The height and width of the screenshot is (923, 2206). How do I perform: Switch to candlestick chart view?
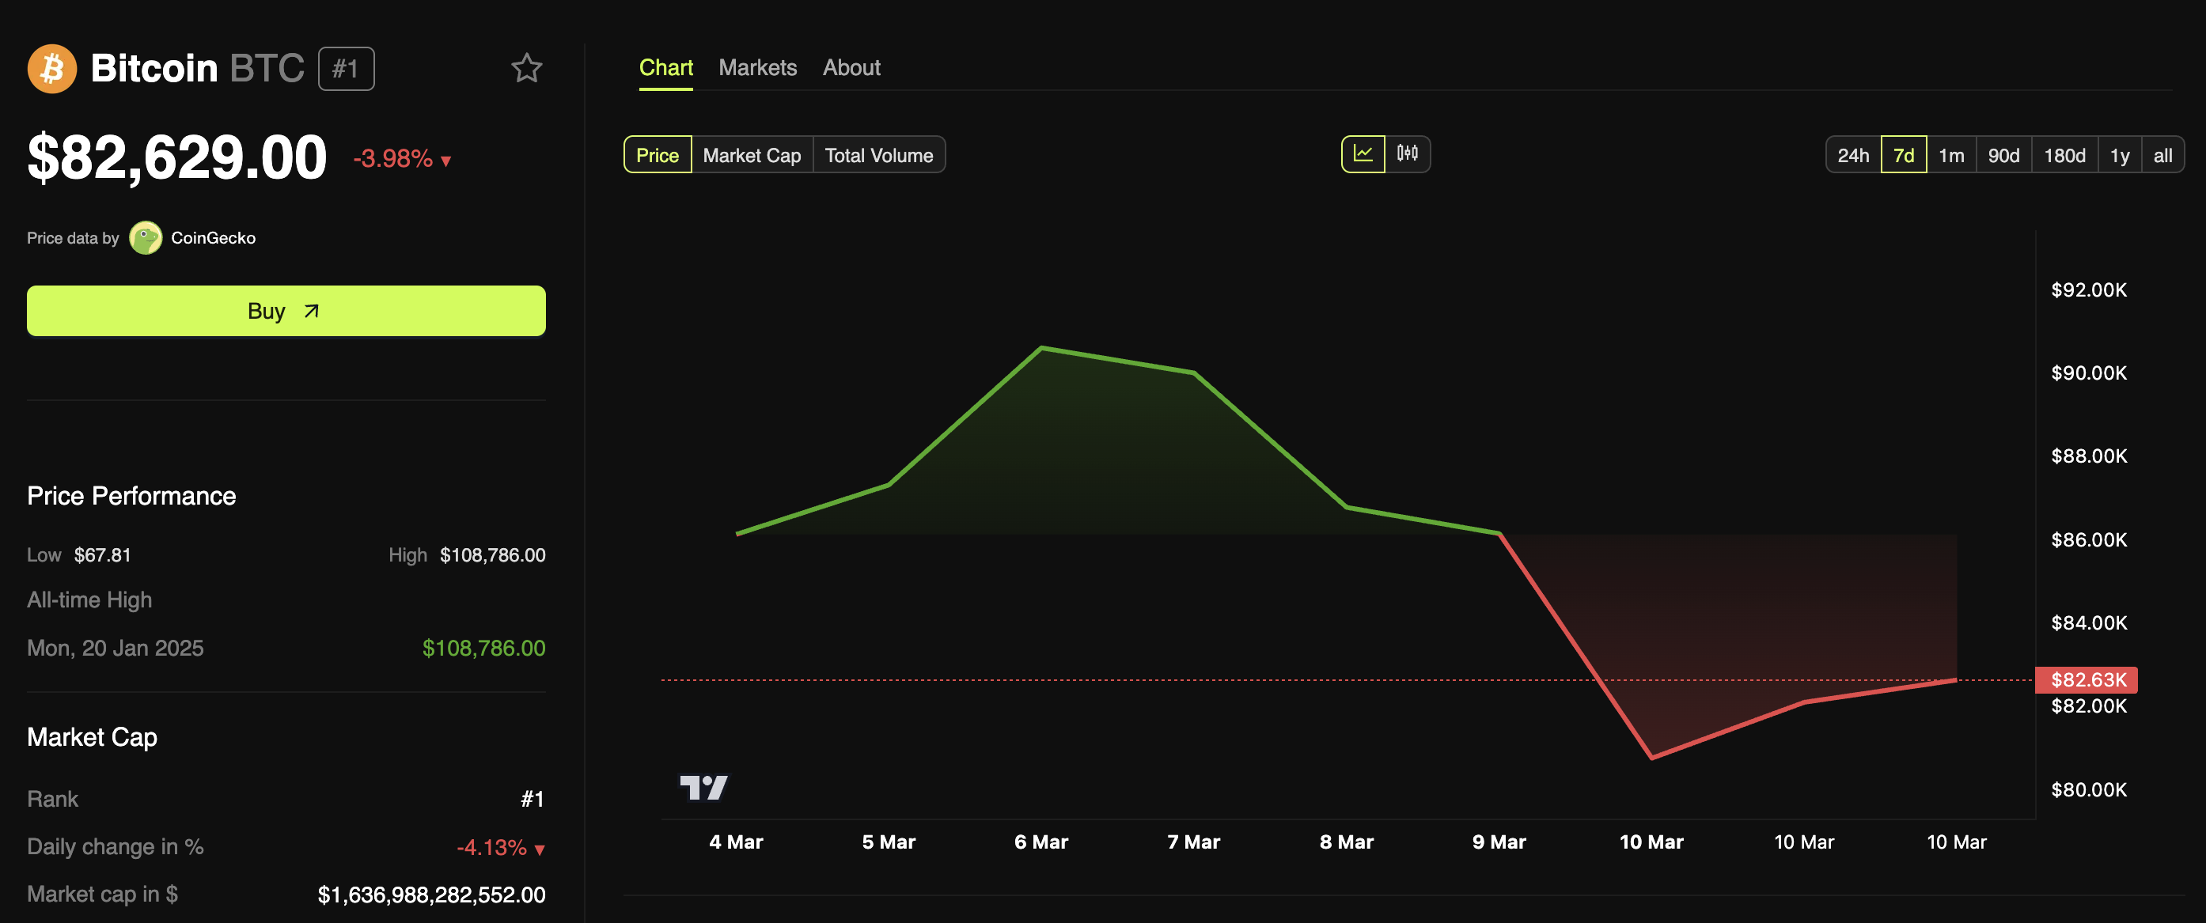pos(1407,154)
